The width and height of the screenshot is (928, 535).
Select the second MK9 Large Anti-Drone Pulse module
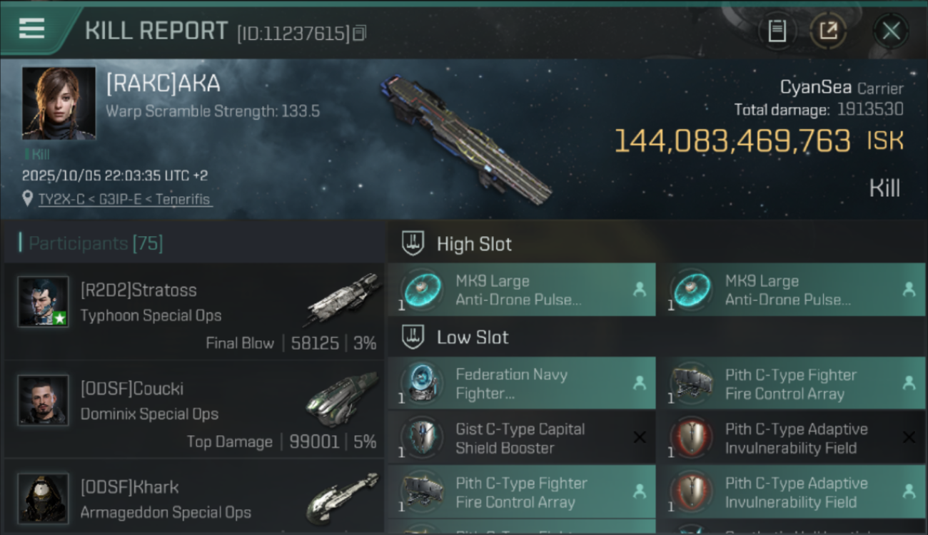pos(790,290)
